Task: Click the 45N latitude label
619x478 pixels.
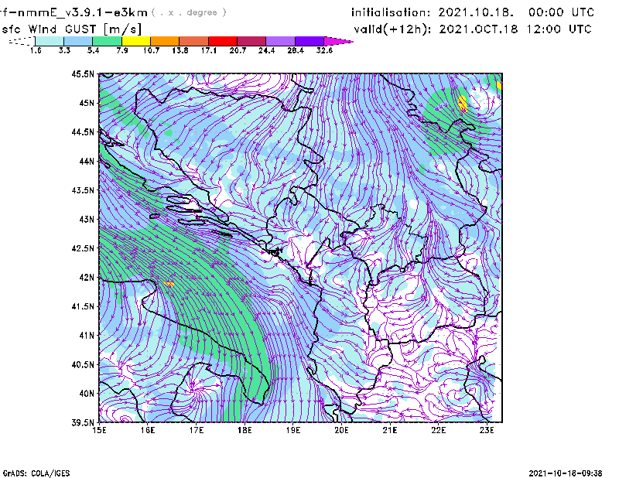Action: pyautogui.click(x=87, y=103)
